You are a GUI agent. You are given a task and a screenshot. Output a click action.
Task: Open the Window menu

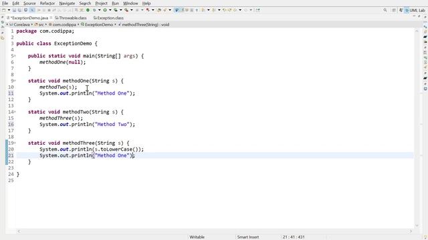click(x=130, y=3)
